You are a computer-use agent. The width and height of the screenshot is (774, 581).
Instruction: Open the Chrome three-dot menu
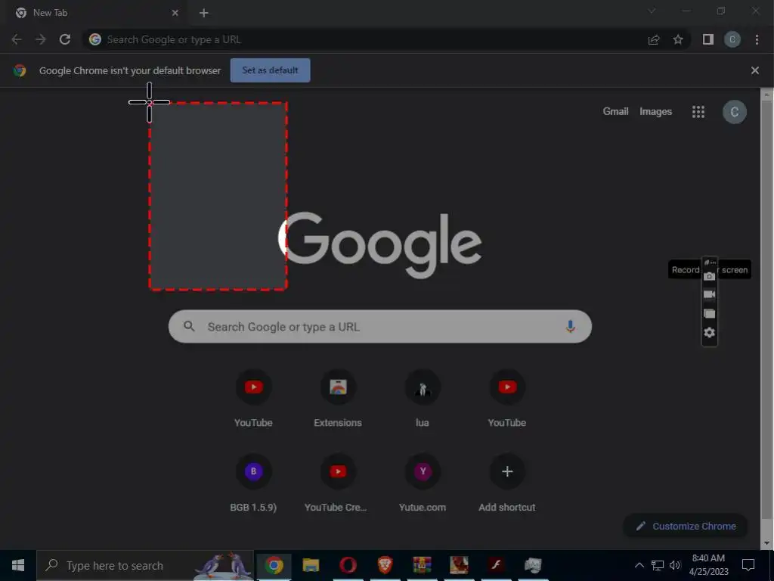(757, 39)
